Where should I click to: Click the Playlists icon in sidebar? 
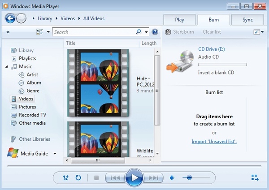[14, 58]
